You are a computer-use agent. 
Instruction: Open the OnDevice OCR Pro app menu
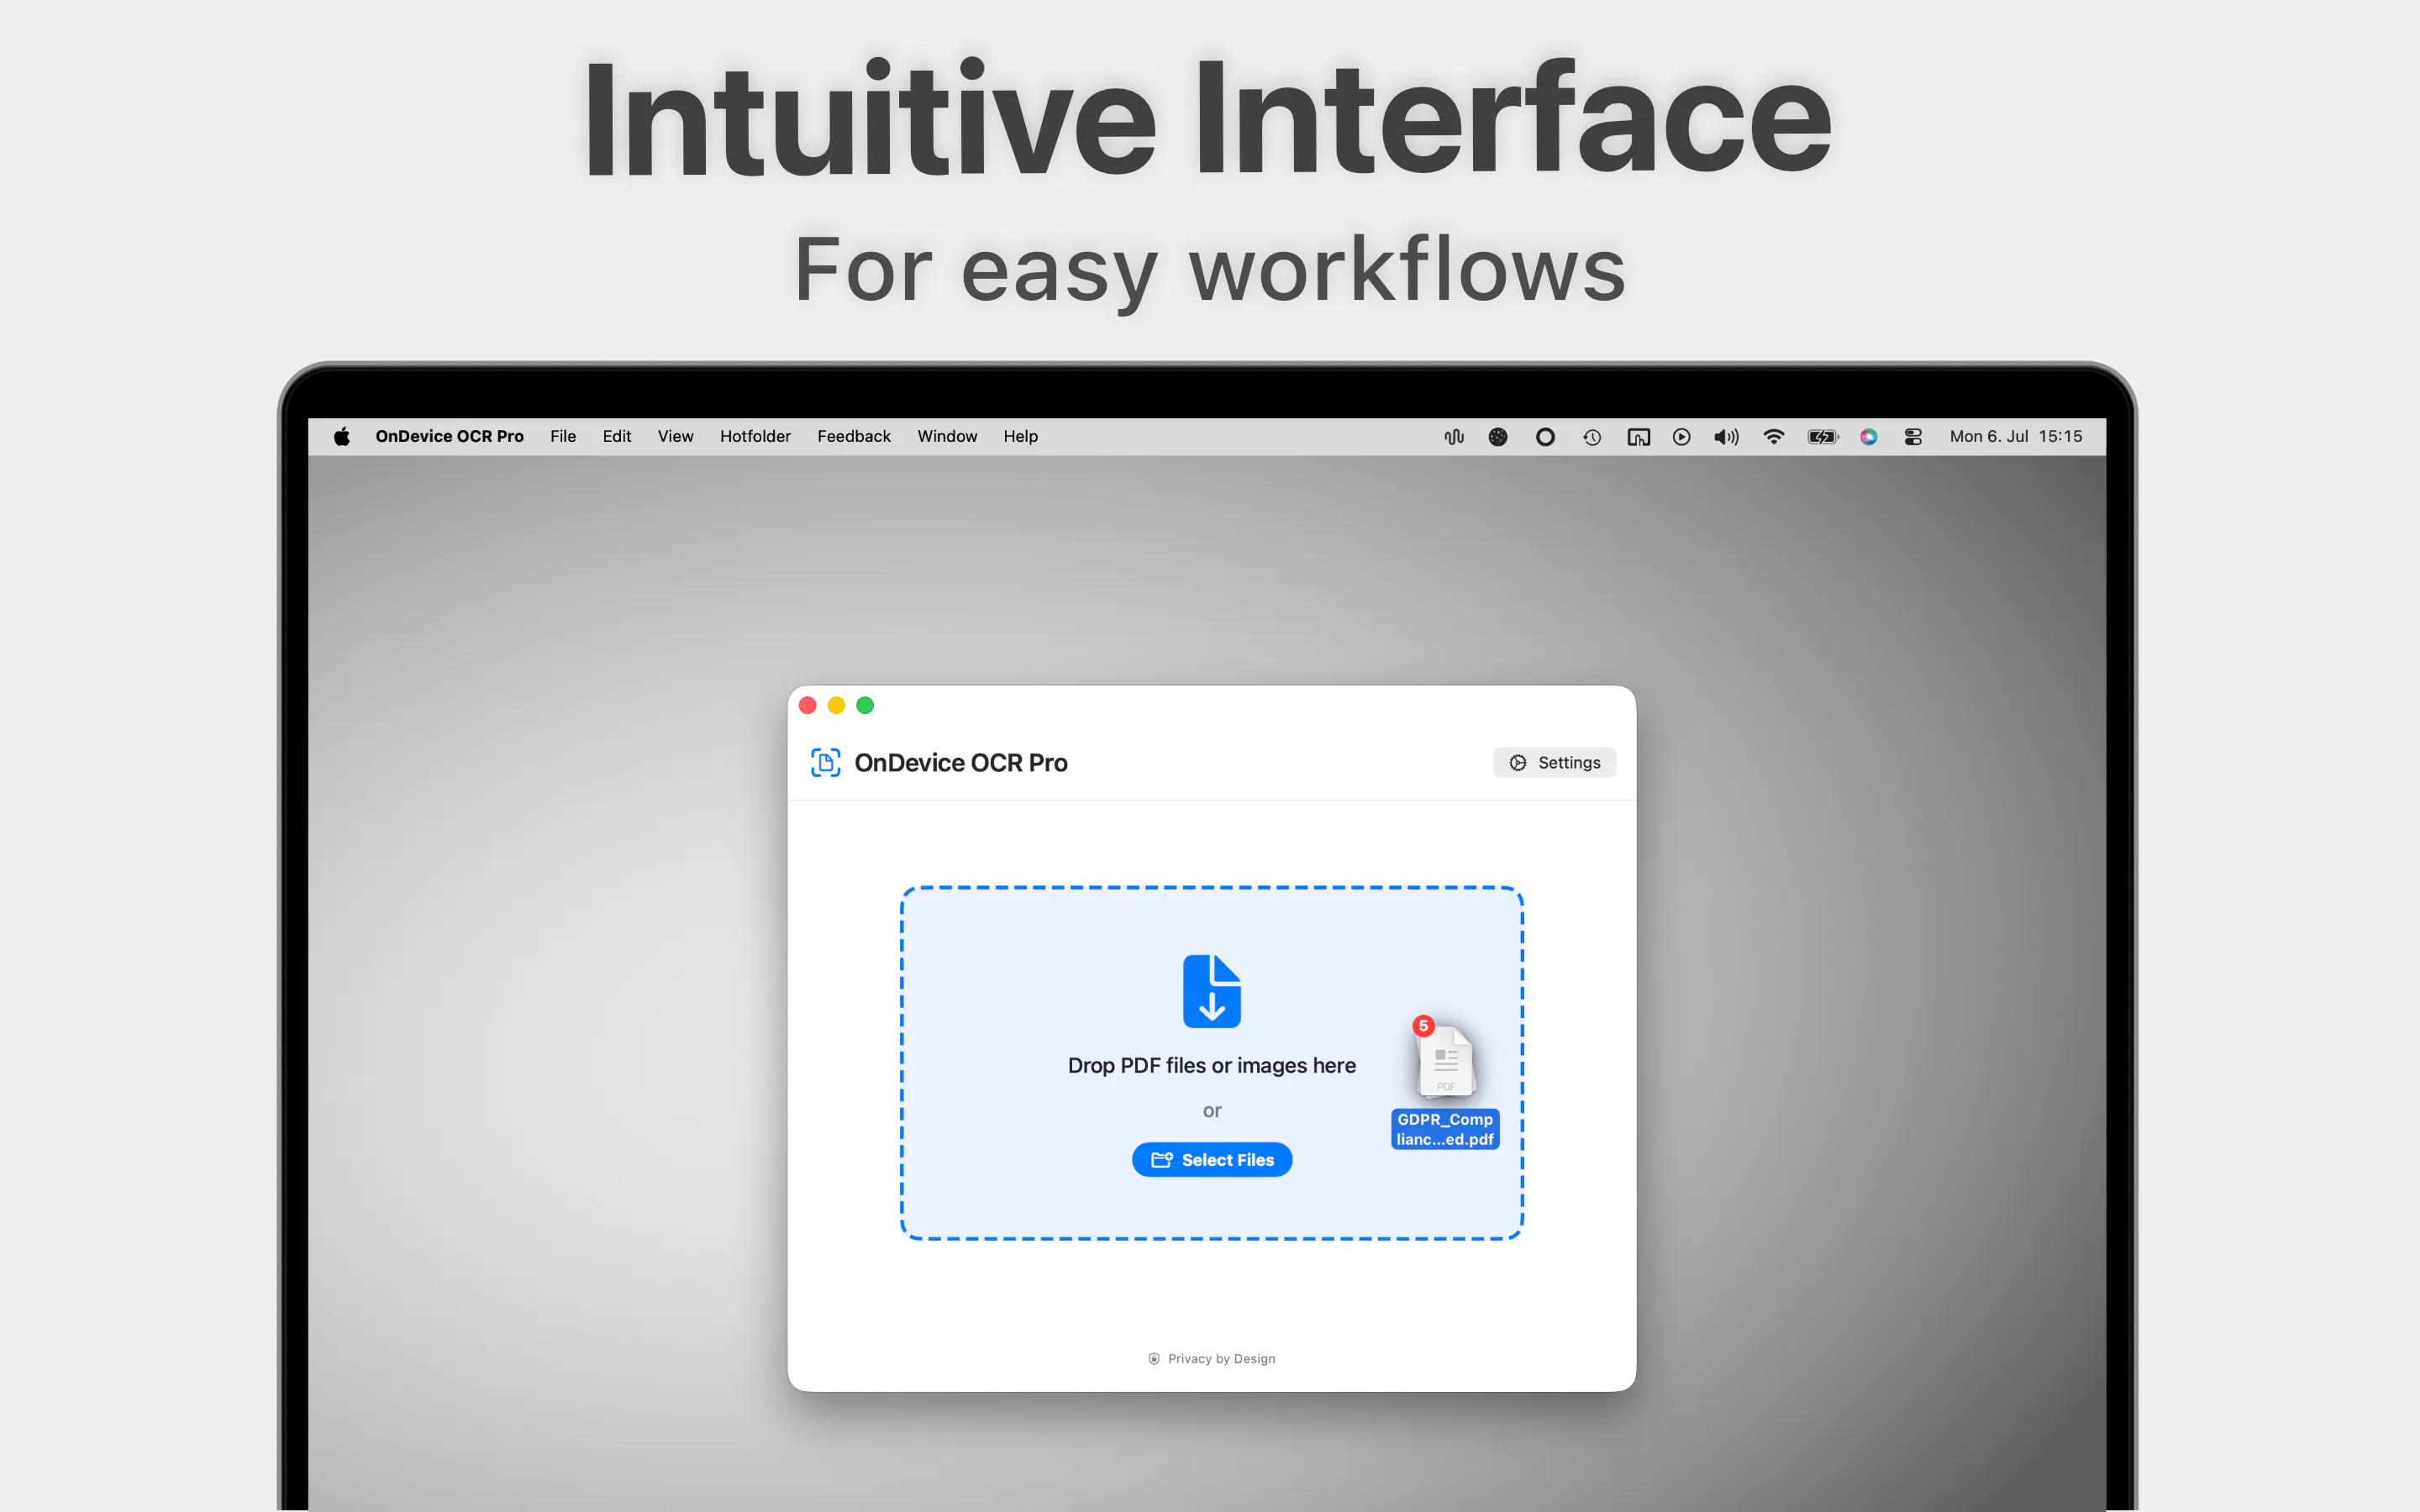pos(449,436)
